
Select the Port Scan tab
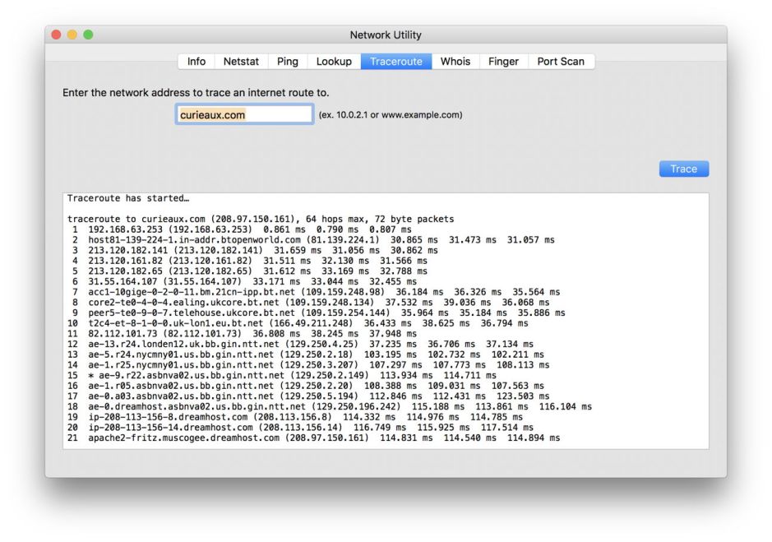click(561, 62)
